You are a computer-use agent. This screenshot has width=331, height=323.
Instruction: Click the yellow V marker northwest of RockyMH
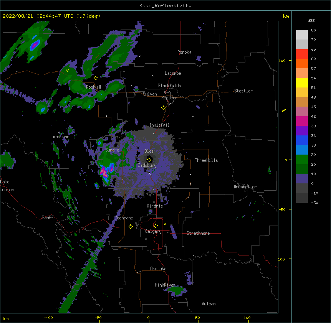point(67,71)
